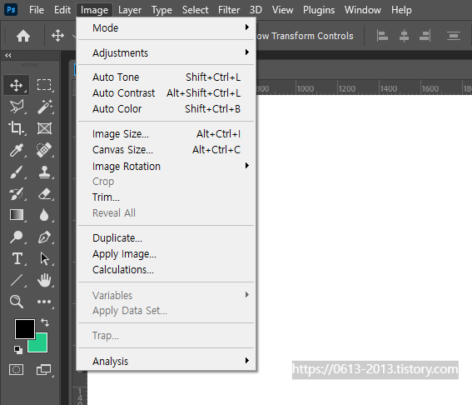472x405 pixels.
Task: Select the Polygonal Lasso tool
Action: [17, 107]
